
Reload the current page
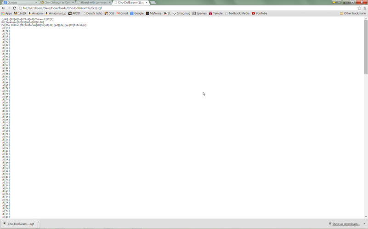click(14, 8)
